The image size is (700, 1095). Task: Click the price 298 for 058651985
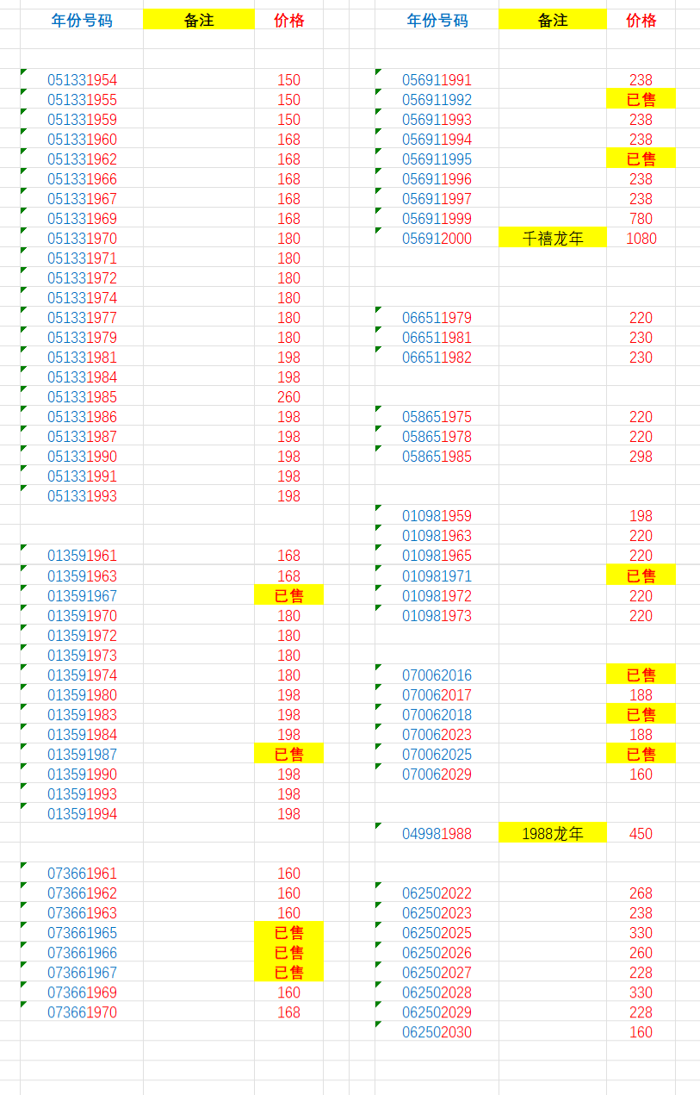click(x=641, y=457)
